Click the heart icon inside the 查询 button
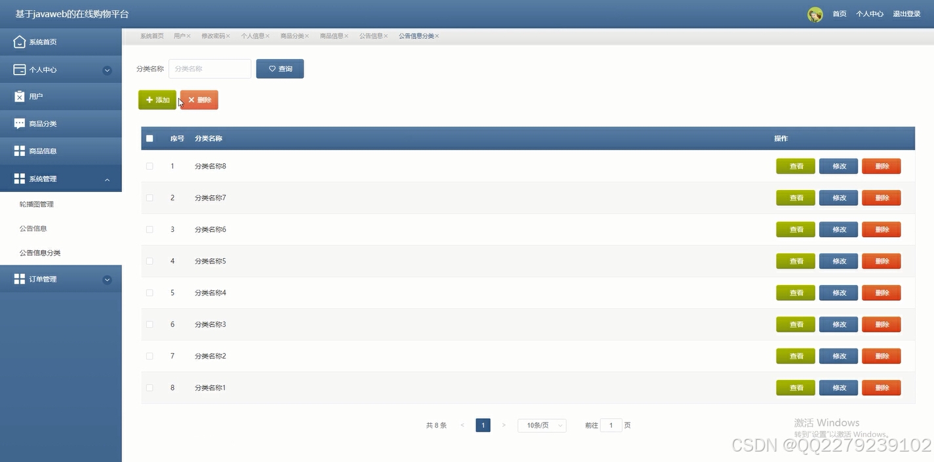 coord(271,69)
